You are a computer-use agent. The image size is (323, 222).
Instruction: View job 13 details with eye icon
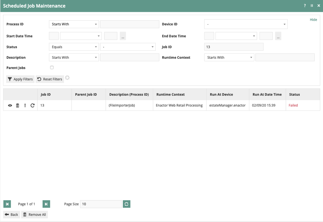10,105
